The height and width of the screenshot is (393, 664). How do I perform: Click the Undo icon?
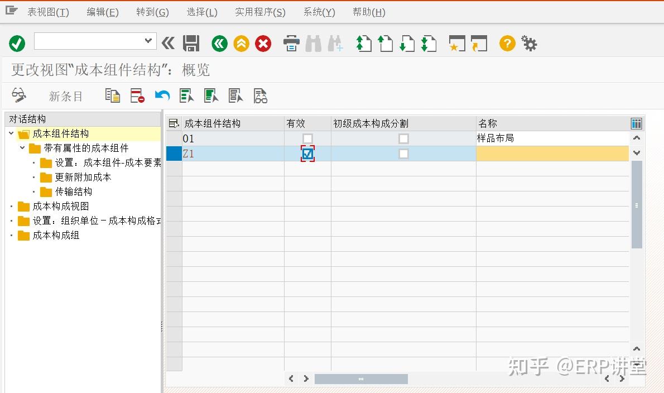(x=161, y=95)
